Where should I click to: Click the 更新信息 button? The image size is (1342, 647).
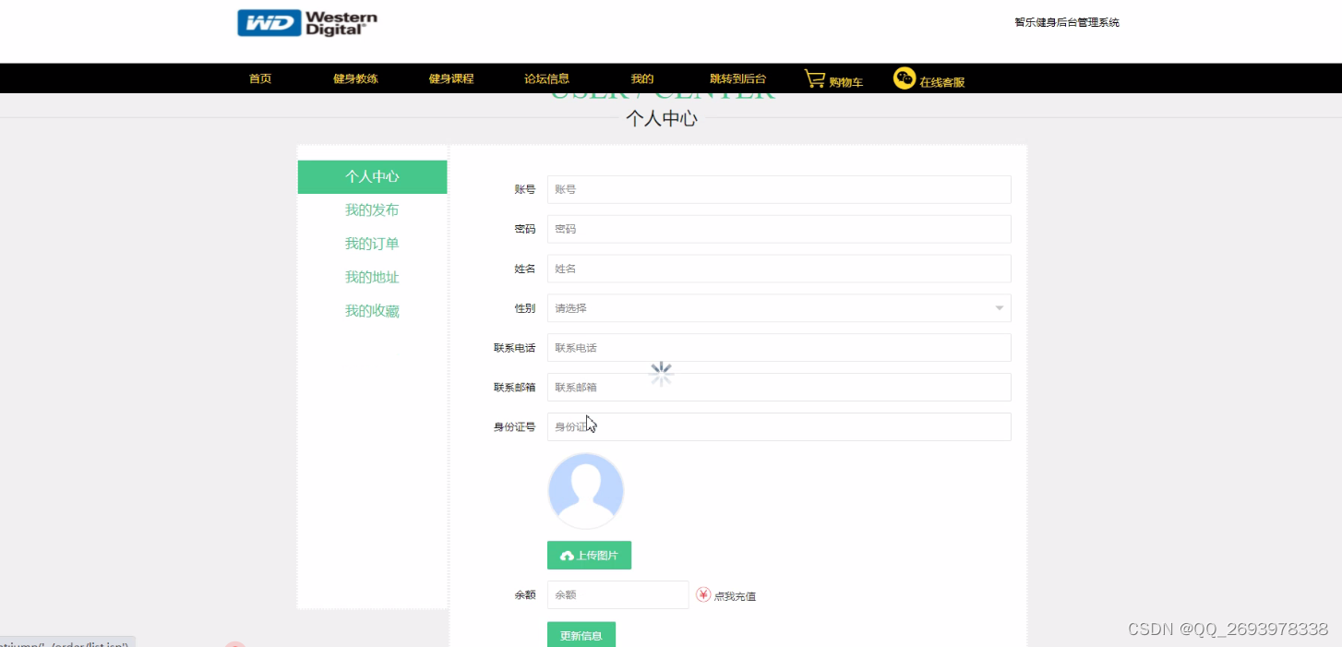click(x=581, y=635)
